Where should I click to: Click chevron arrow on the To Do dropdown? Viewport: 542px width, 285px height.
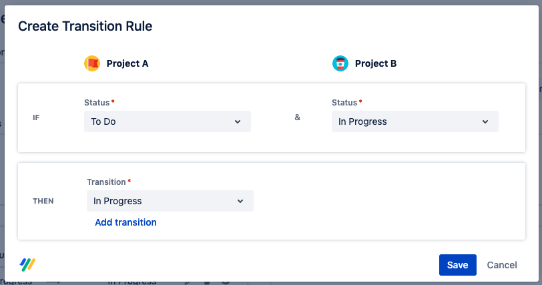click(238, 121)
